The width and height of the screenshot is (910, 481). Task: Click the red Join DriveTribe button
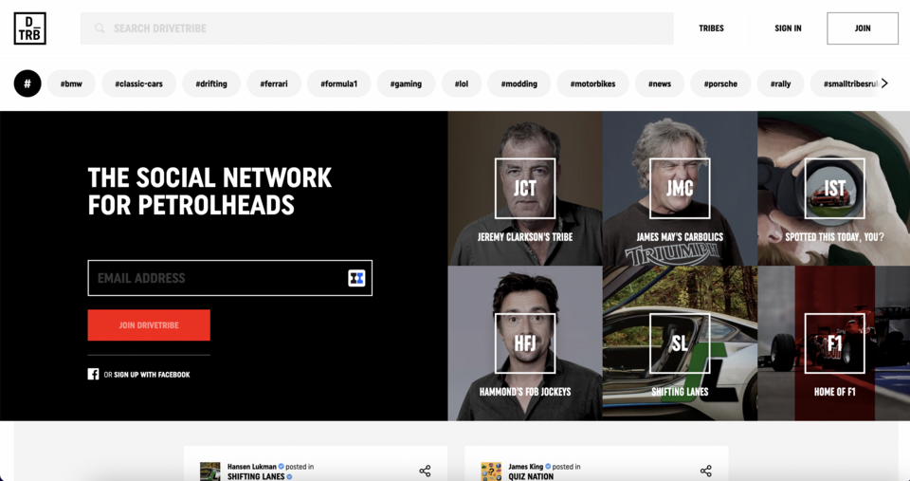(x=149, y=325)
